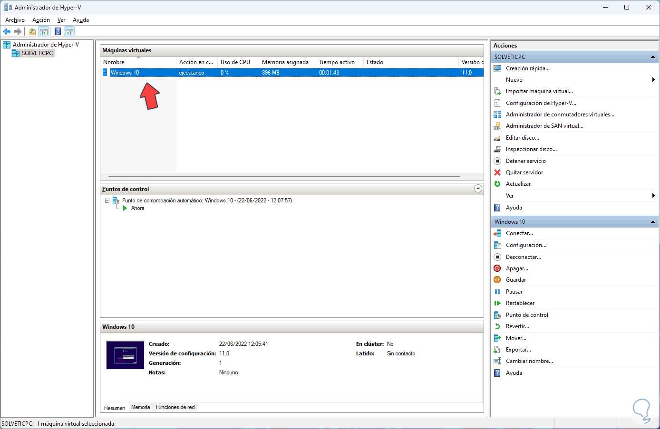
Task: Select the Punto de comprobación automático checkpoint
Action: pyautogui.click(x=207, y=200)
